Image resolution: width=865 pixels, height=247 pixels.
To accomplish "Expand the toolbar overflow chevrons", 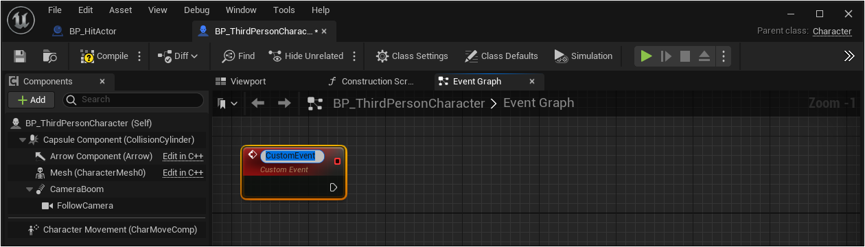I will click(849, 56).
